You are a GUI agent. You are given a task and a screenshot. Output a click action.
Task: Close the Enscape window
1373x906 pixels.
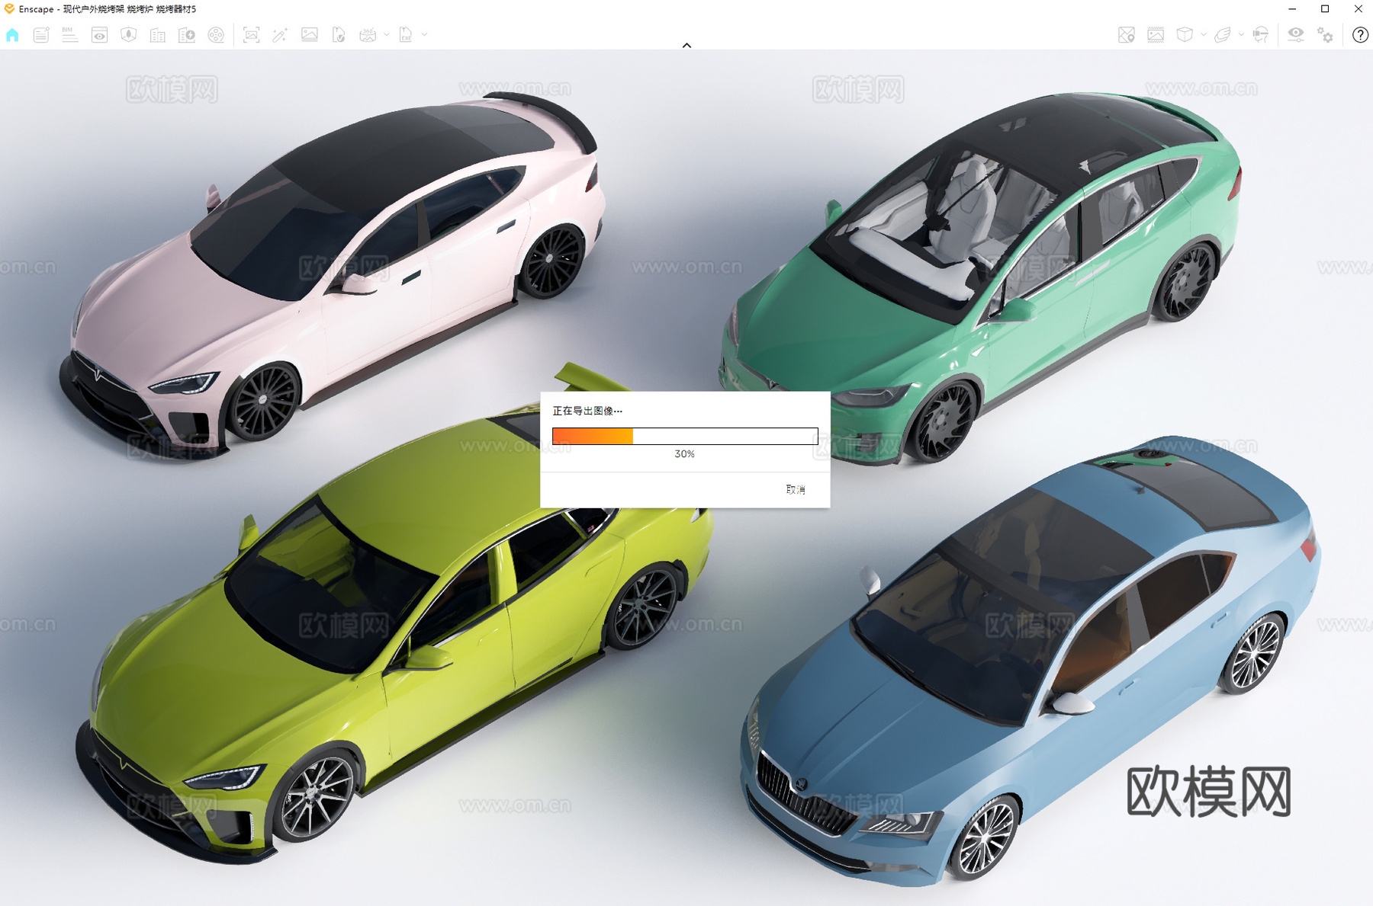1358,9
